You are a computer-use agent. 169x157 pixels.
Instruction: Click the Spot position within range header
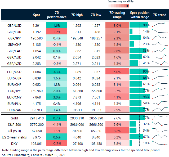(140, 15)
